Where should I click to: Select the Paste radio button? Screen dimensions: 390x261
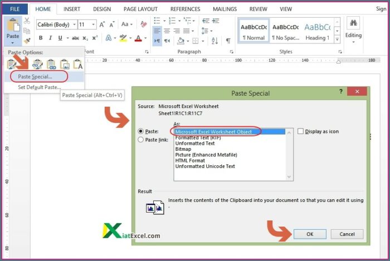point(141,131)
